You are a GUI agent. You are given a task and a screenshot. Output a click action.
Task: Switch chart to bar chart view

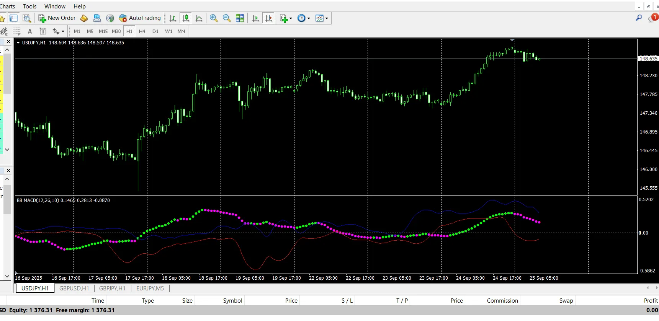pyautogui.click(x=173, y=18)
